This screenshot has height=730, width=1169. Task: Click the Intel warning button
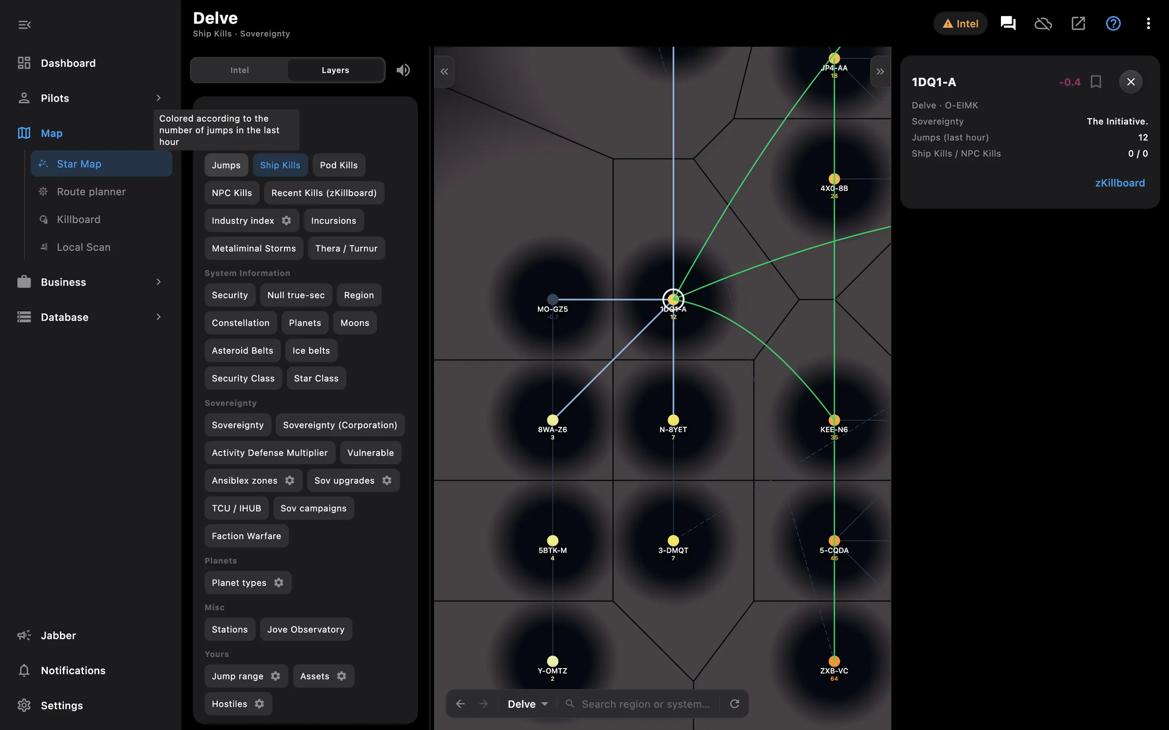click(960, 23)
